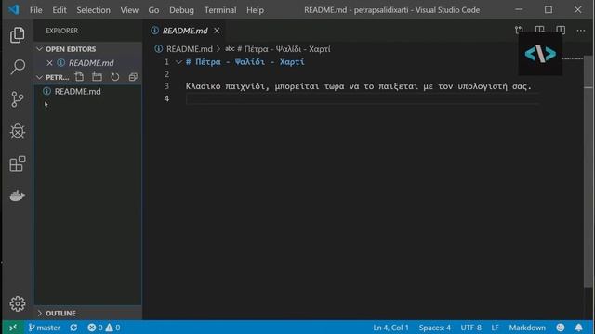Viewport: 595px width, 334px height.
Task: Click the Visual Studio Code logo icon
Action: click(14, 9)
